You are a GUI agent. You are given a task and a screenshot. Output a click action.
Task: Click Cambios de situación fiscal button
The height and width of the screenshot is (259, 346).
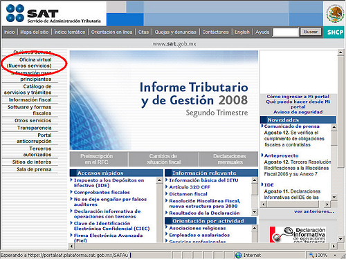click(x=164, y=159)
